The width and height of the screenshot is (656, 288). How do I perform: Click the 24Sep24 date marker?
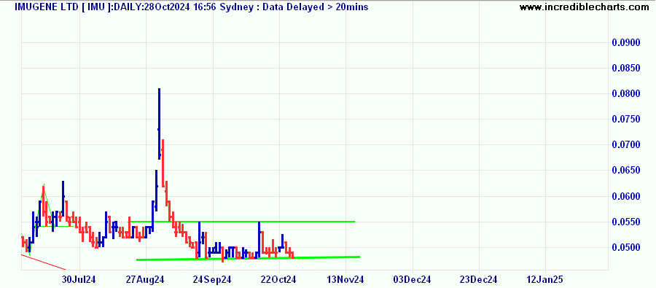tap(213, 279)
